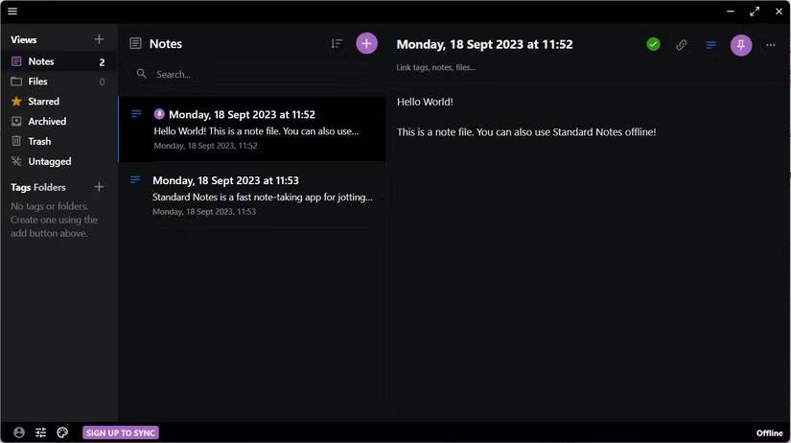Create a new note with purple plus

click(367, 43)
